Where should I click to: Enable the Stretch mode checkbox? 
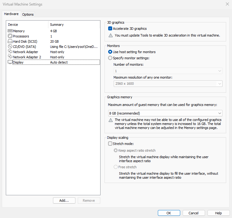[x=110, y=144]
